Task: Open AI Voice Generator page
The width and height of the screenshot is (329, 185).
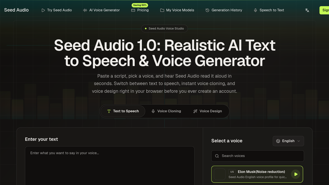Action: coord(101,10)
